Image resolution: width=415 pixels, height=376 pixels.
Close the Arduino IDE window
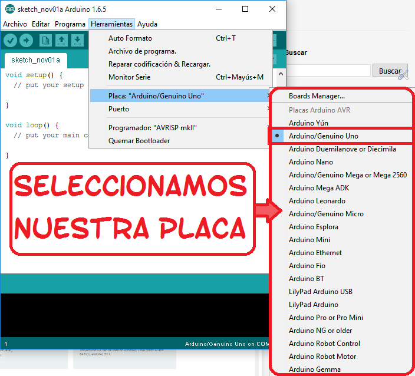click(x=272, y=9)
